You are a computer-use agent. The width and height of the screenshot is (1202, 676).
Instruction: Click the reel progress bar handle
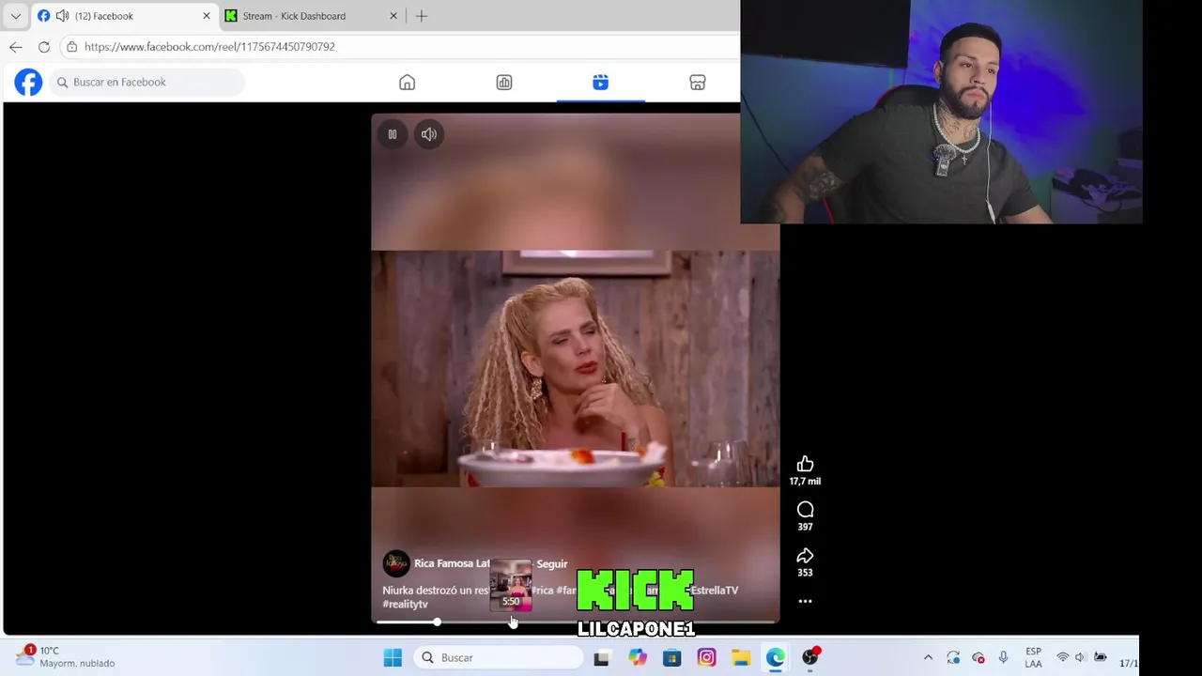(x=437, y=622)
